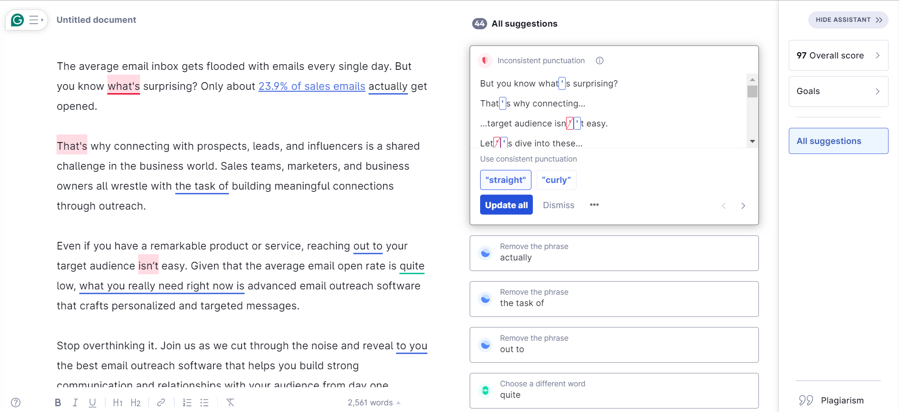Apply a bulleted list
The height and width of the screenshot is (412, 899).
coord(204,402)
